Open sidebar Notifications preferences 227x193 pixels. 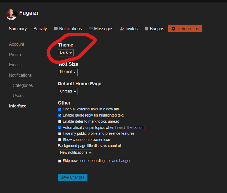(20, 75)
